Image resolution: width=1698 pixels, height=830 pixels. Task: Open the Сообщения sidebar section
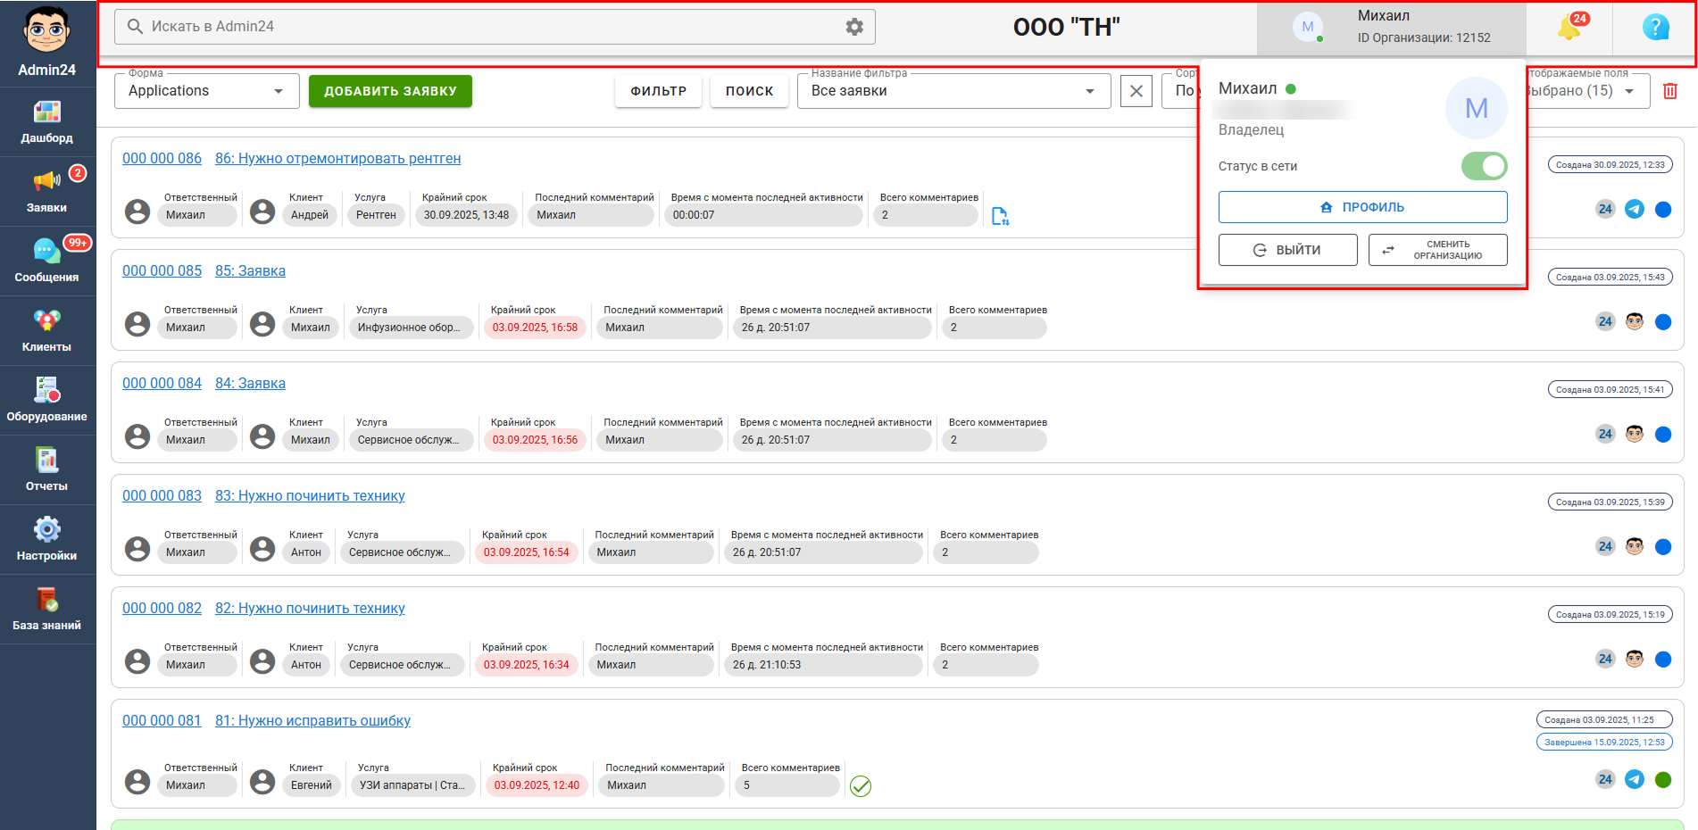[47, 261]
